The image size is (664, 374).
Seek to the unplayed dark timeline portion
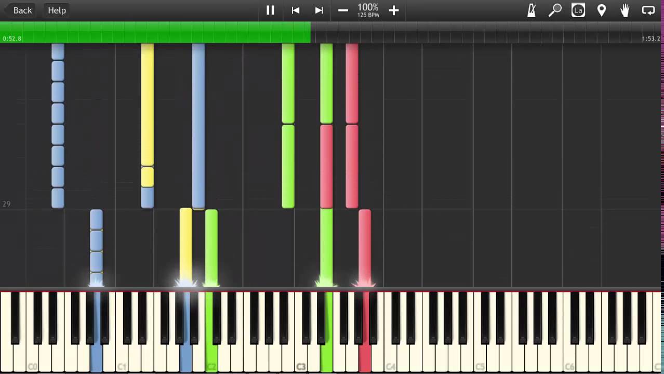tap(487, 32)
